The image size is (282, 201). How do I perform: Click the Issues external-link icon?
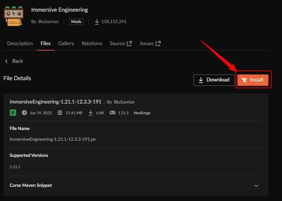point(158,44)
